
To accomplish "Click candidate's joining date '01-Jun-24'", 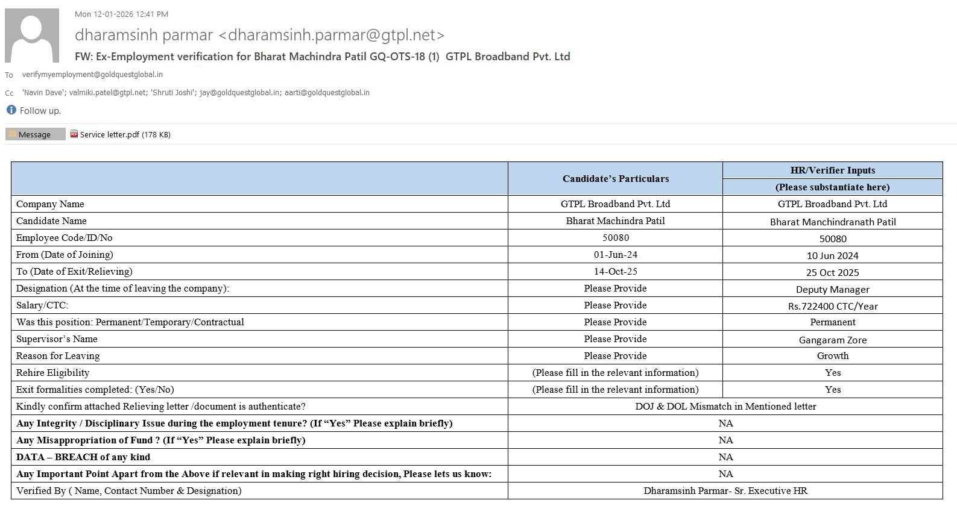I will (x=616, y=255).
